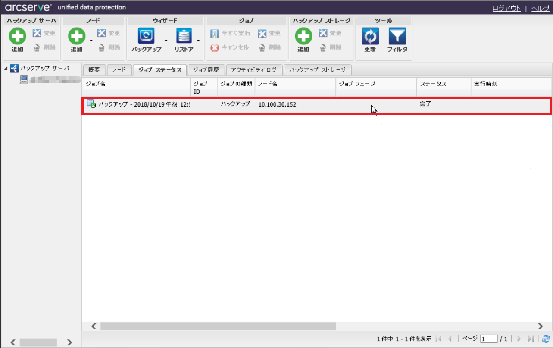This screenshot has width=553, height=348.
Task: Click the バックアップ job type cell
Action: click(235, 104)
